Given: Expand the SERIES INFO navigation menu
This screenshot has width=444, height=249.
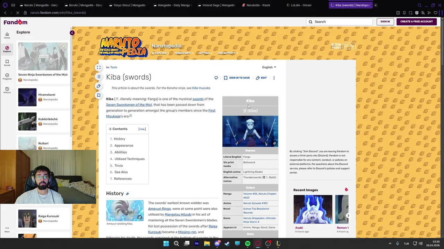Looking at the screenshot, I should tap(184, 53).
